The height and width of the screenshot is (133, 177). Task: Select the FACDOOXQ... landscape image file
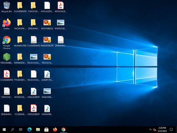(34, 59)
